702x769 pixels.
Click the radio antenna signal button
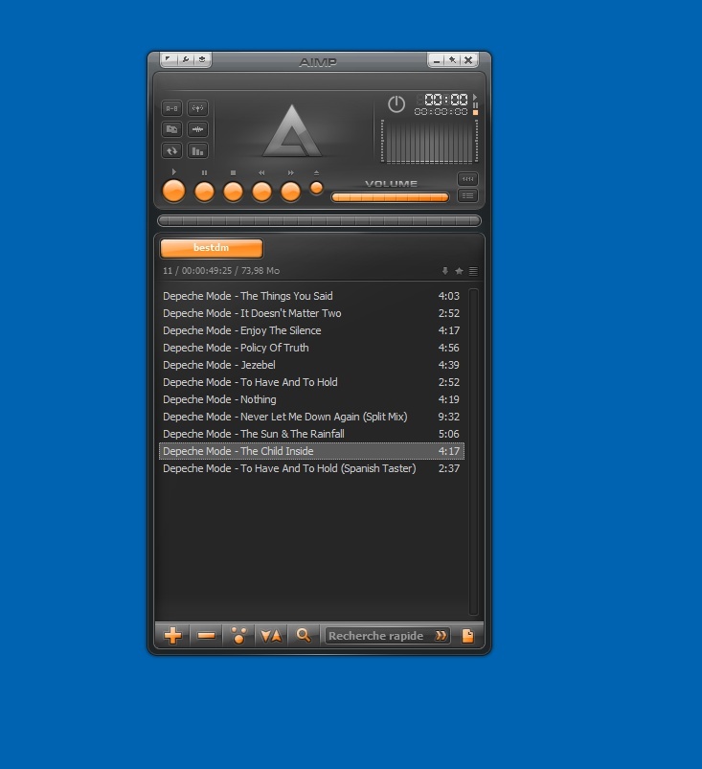197,108
